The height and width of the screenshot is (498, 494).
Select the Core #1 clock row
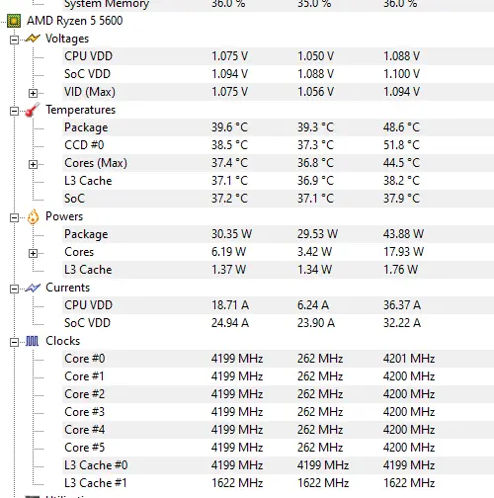[x=278, y=376]
